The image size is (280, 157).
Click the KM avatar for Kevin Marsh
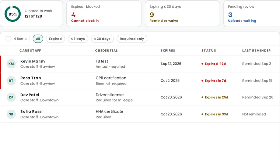11,64
